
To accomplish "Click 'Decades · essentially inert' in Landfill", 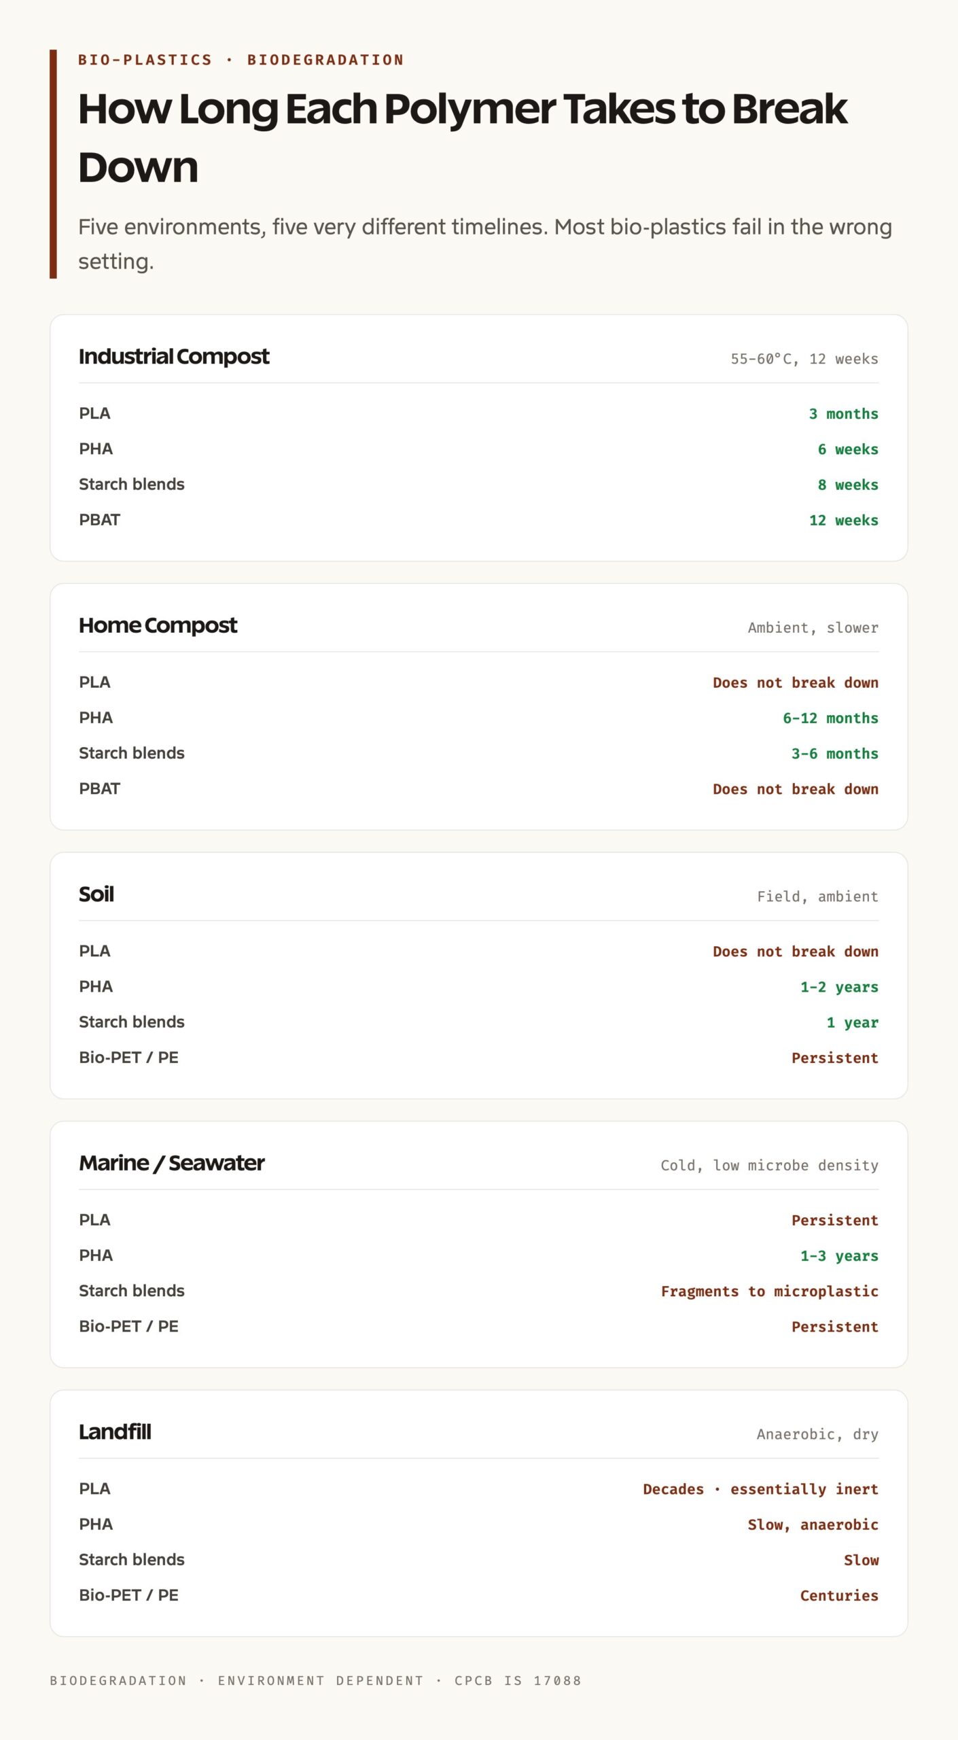I will pos(761,1489).
